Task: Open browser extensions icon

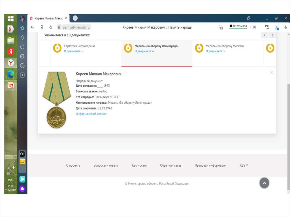Action: point(267,27)
